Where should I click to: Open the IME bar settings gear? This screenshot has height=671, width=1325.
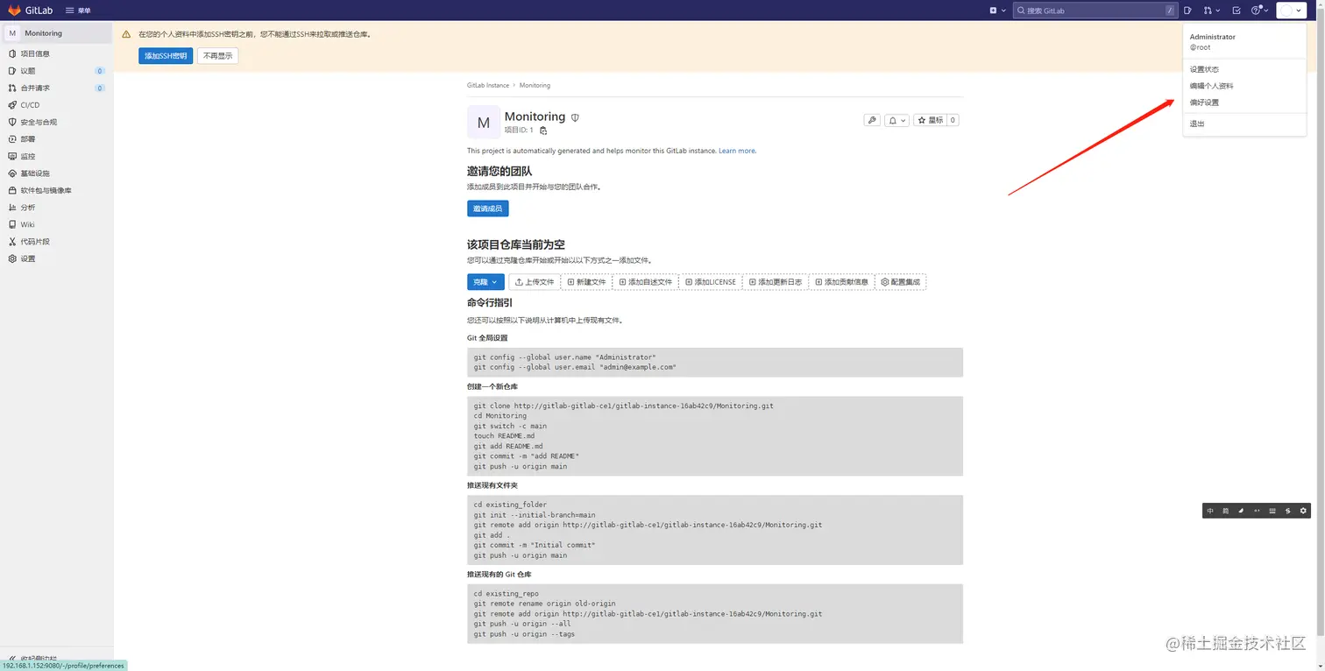[x=1303, y=511]
